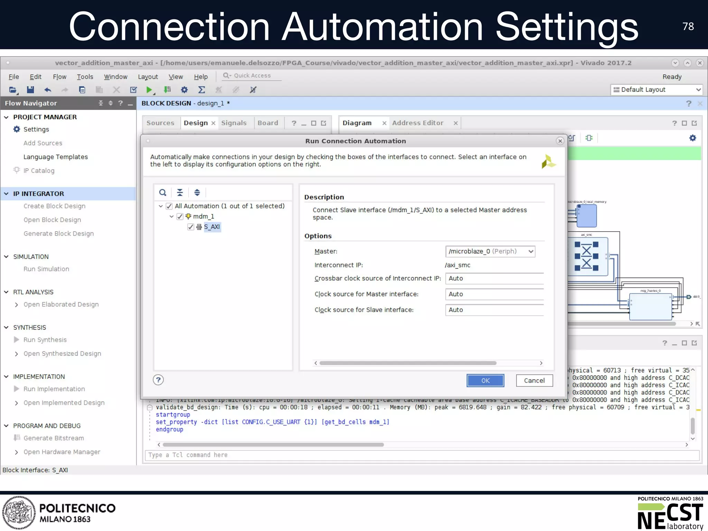
Task: Click the green Run play toolbar icon
Action: 149,90
